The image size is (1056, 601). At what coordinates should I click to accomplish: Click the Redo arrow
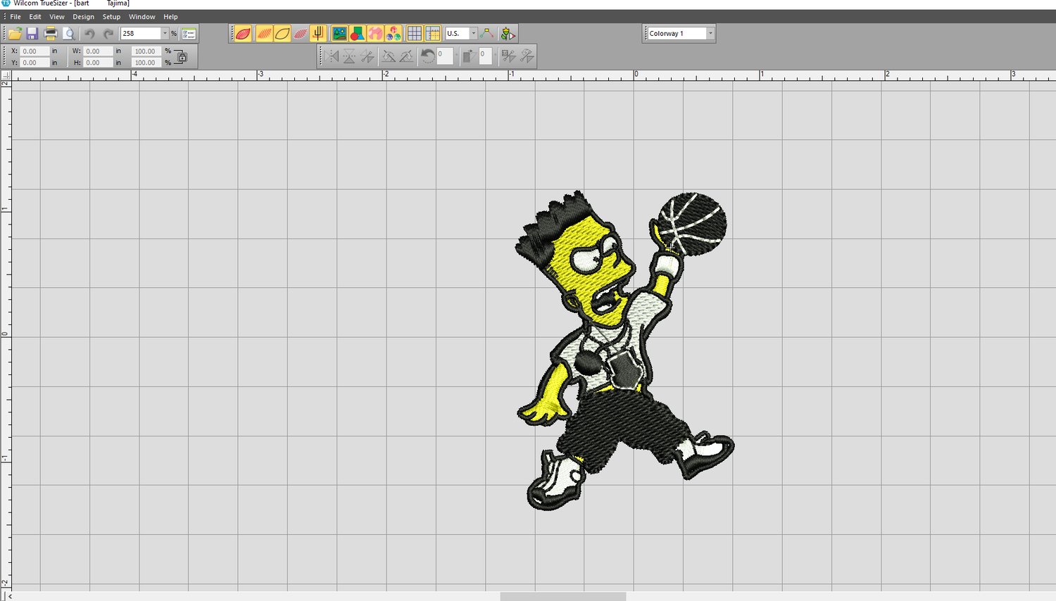pos(108,33)
